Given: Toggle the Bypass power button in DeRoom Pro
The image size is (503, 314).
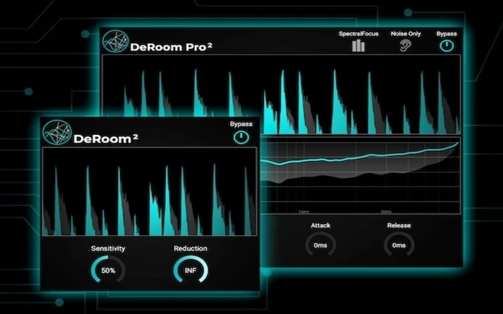Looking at the screenshot, I should (x=446, y=46).
